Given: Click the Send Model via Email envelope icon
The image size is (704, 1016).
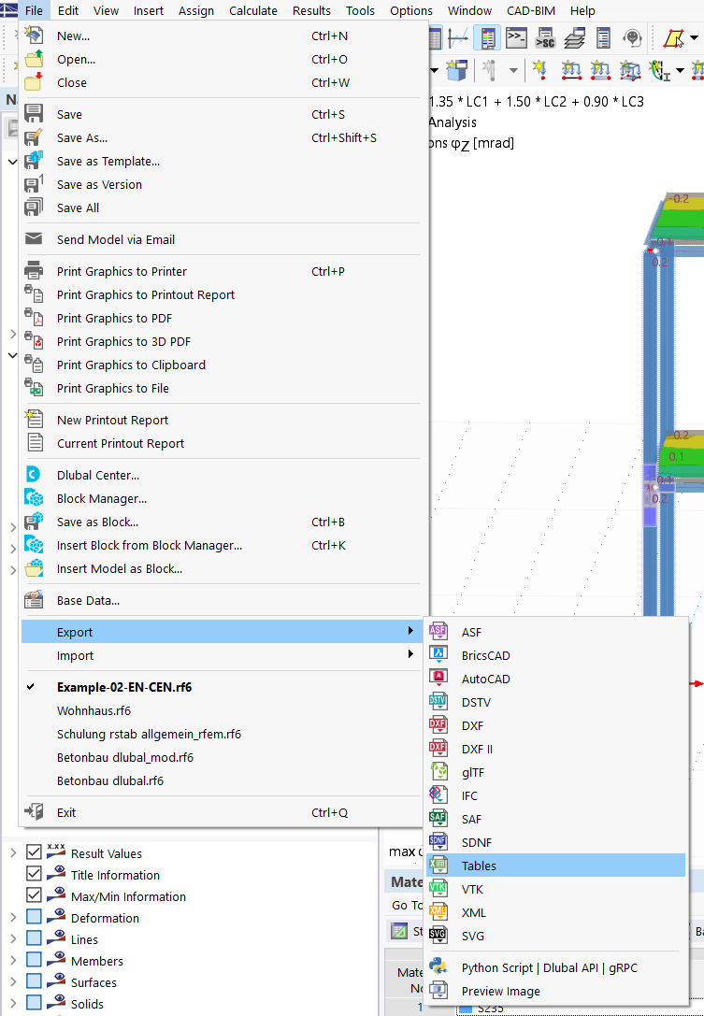Looking at the screenshot, I should click(34, 239).
